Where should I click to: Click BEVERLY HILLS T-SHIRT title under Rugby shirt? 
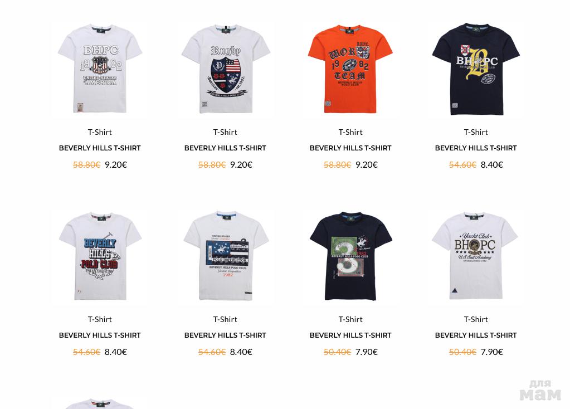coord(225,148)
